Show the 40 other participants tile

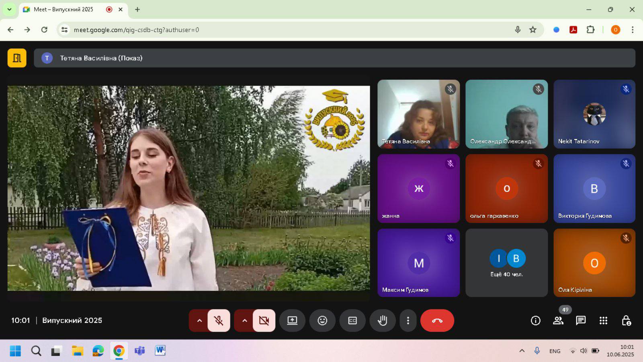[506, 263]
